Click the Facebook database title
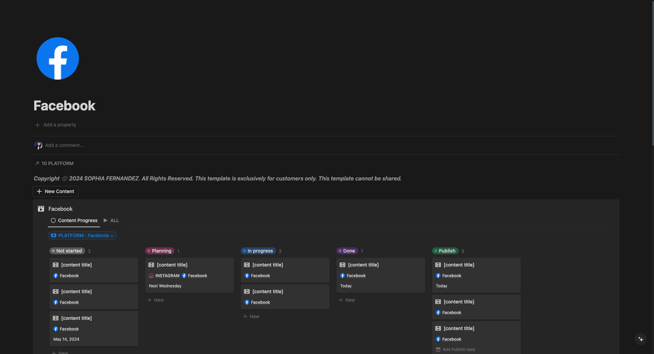This screenshot has height=354, width=654. click(60, 209)
